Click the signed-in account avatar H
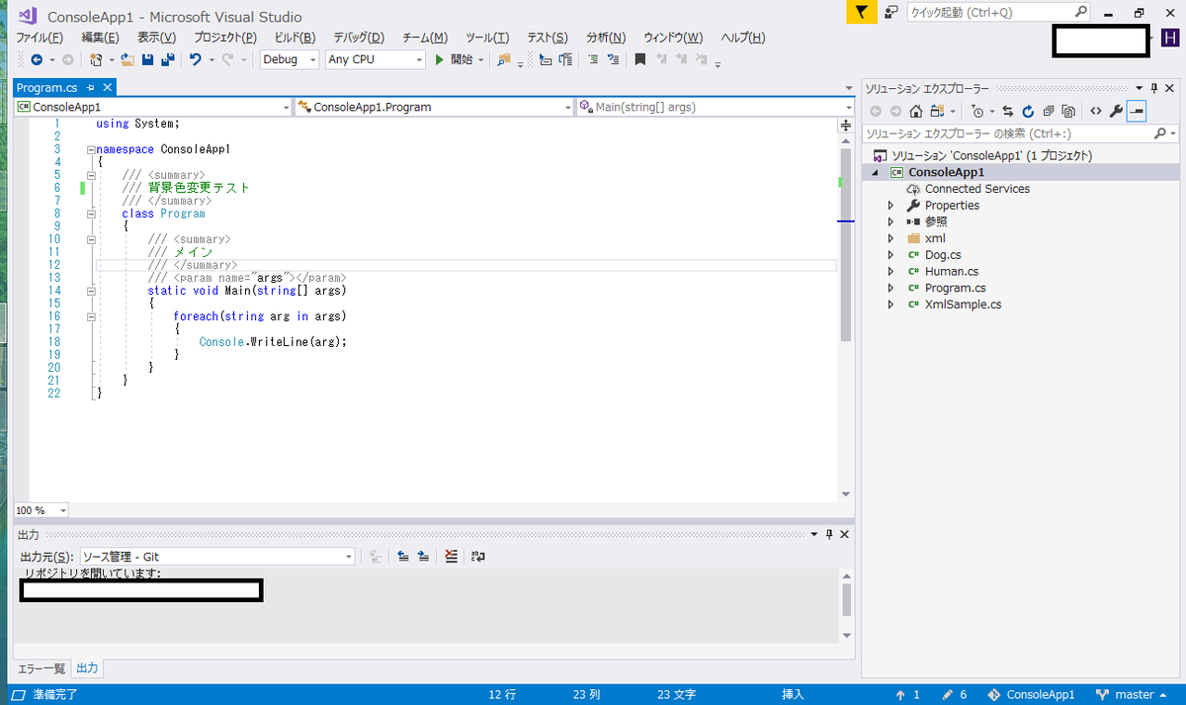This screenshot has width=1186, height=705. point(1170,38)
